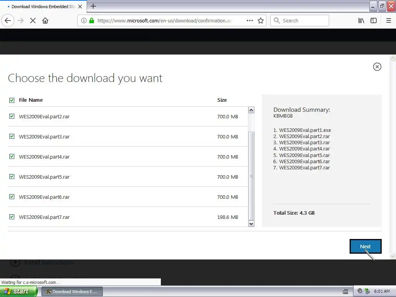This screenshot has height=297, width=396.
Task: Close the Download Windows Embedded tab
Action: click(x=80, y=7)
